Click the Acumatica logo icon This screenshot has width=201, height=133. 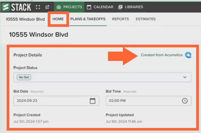pos(188,55)
